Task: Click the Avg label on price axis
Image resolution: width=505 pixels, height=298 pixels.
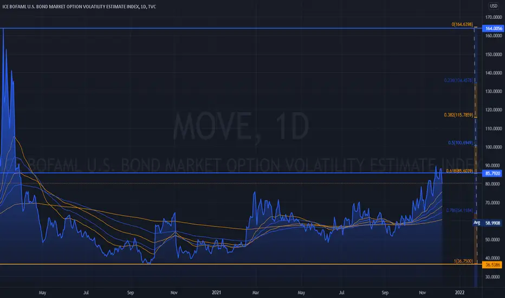Action: coord(477,223)
